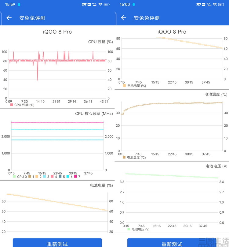
Task: Tap the CPU 性能 (%) chart title
Action: click(100, 42)
